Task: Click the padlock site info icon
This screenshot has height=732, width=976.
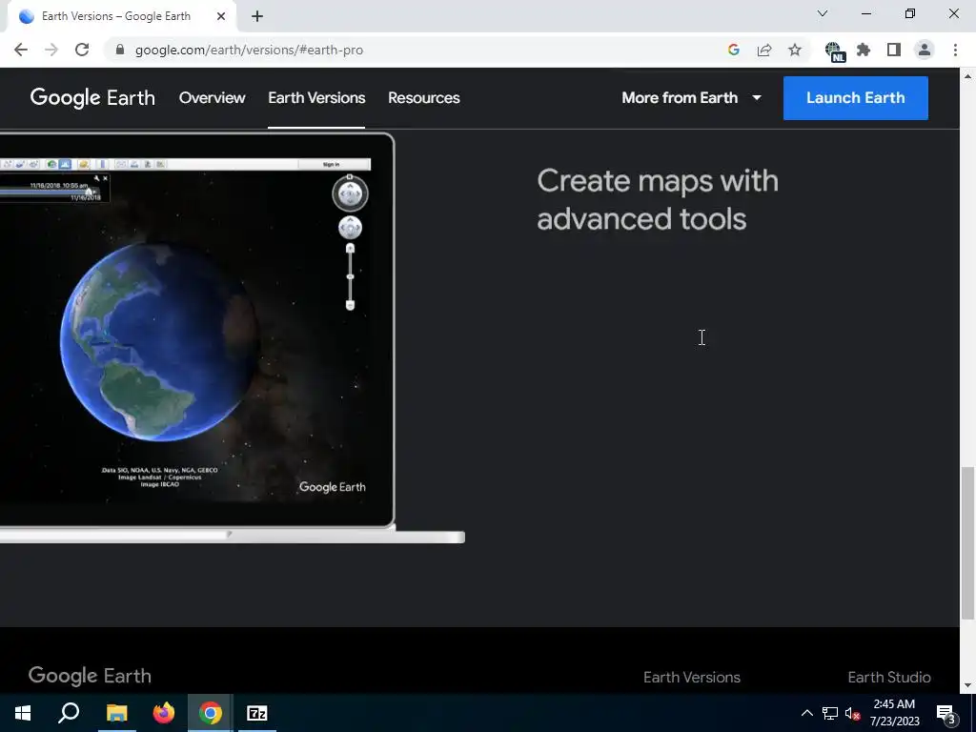Action: (x=120, y=50)
